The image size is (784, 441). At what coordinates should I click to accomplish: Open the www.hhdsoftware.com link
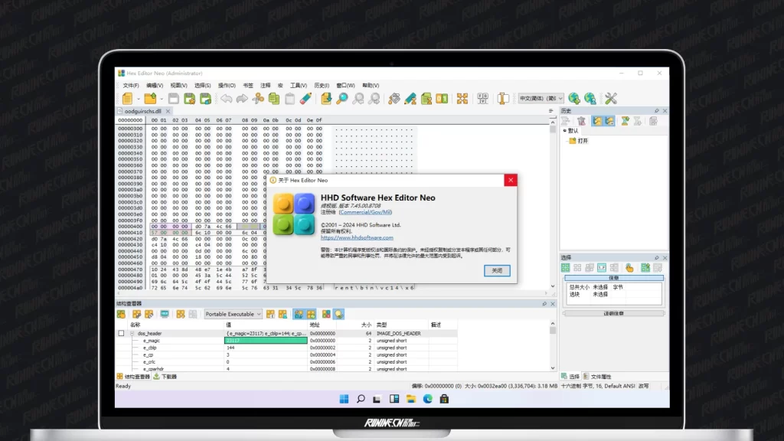click(x=357, y=238)
